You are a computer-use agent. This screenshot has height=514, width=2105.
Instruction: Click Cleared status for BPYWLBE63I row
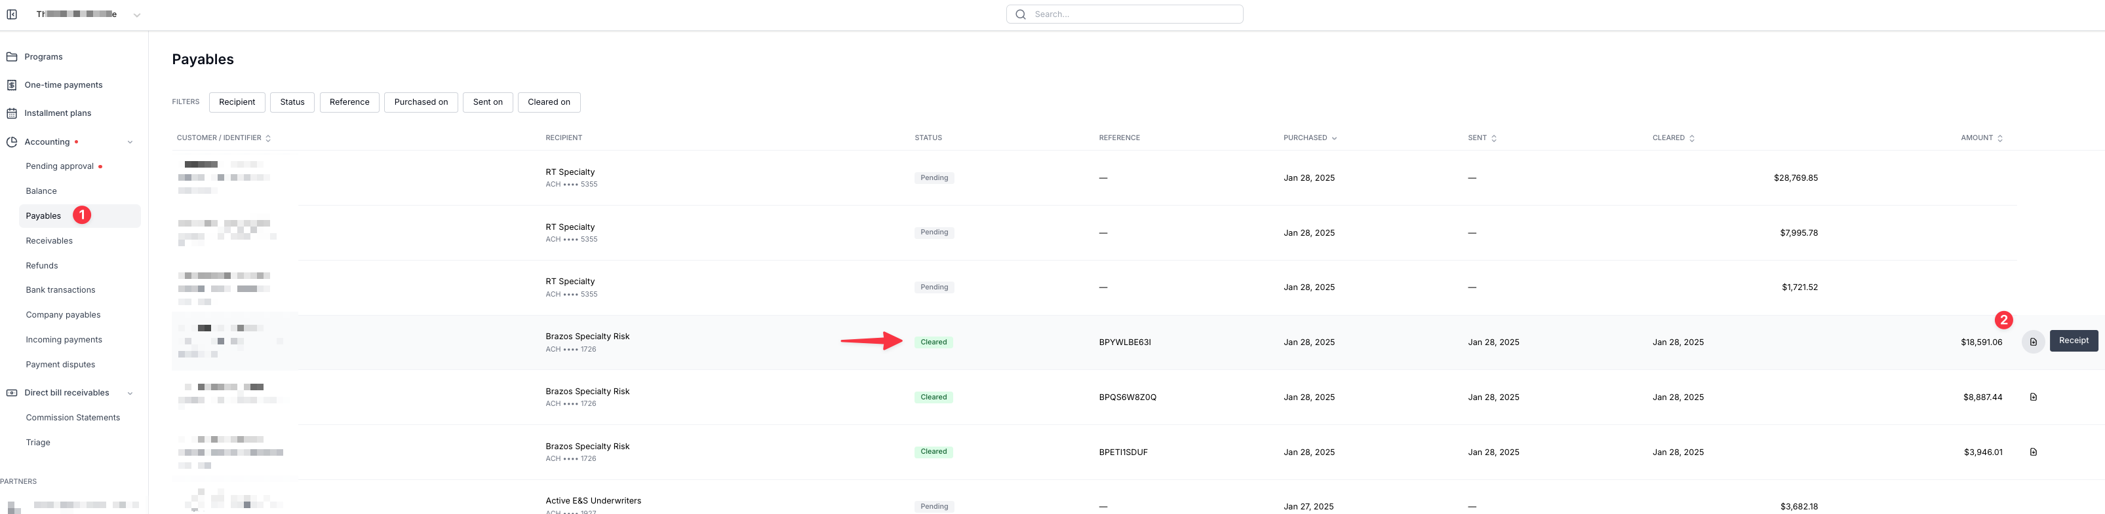(934, 342)
